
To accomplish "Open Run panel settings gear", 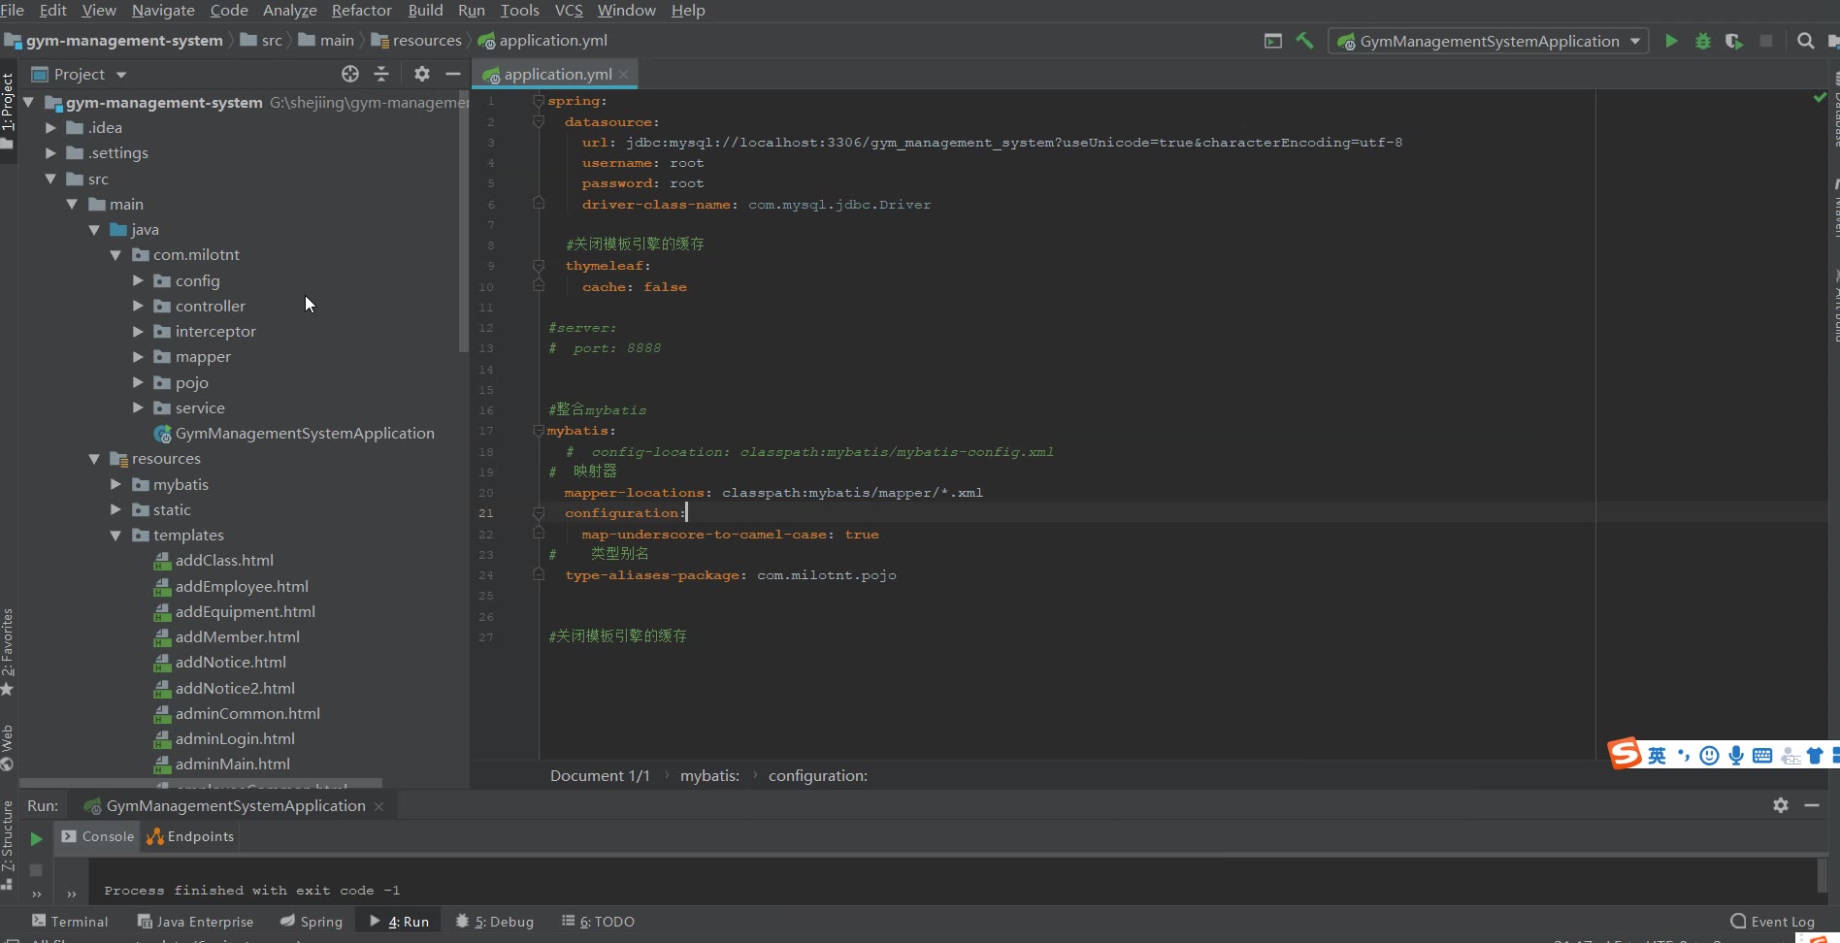I will [1780, 805].
